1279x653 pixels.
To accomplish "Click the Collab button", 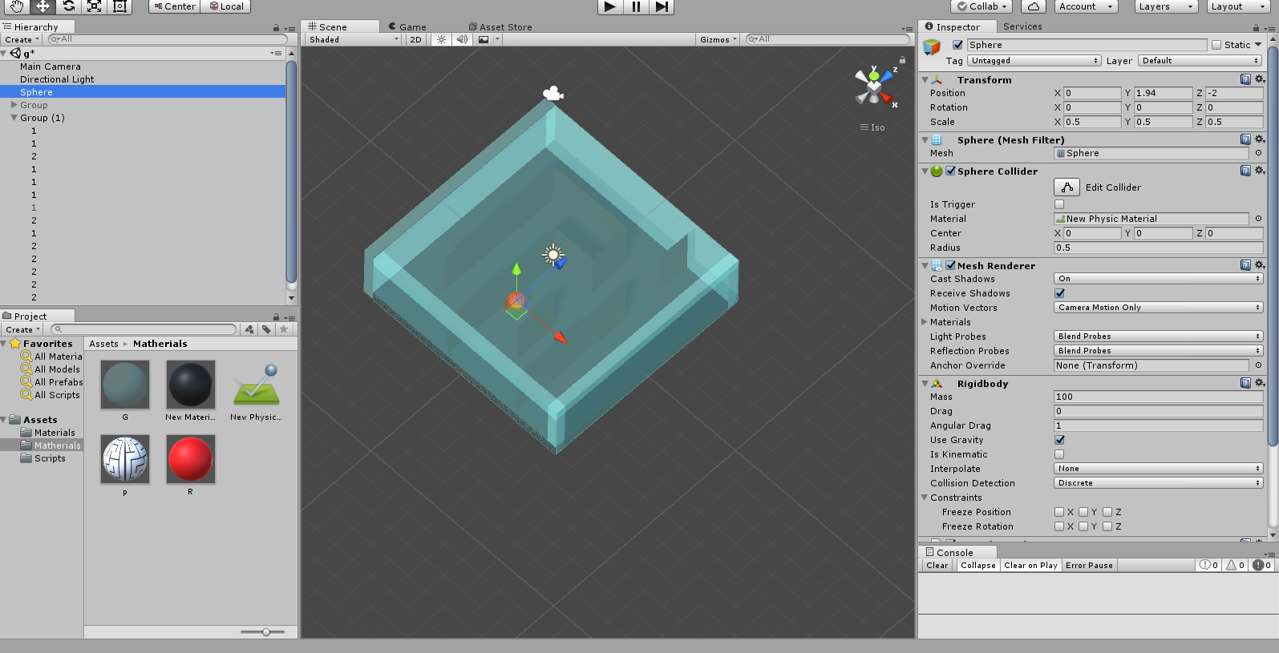I will pos(982,6).
